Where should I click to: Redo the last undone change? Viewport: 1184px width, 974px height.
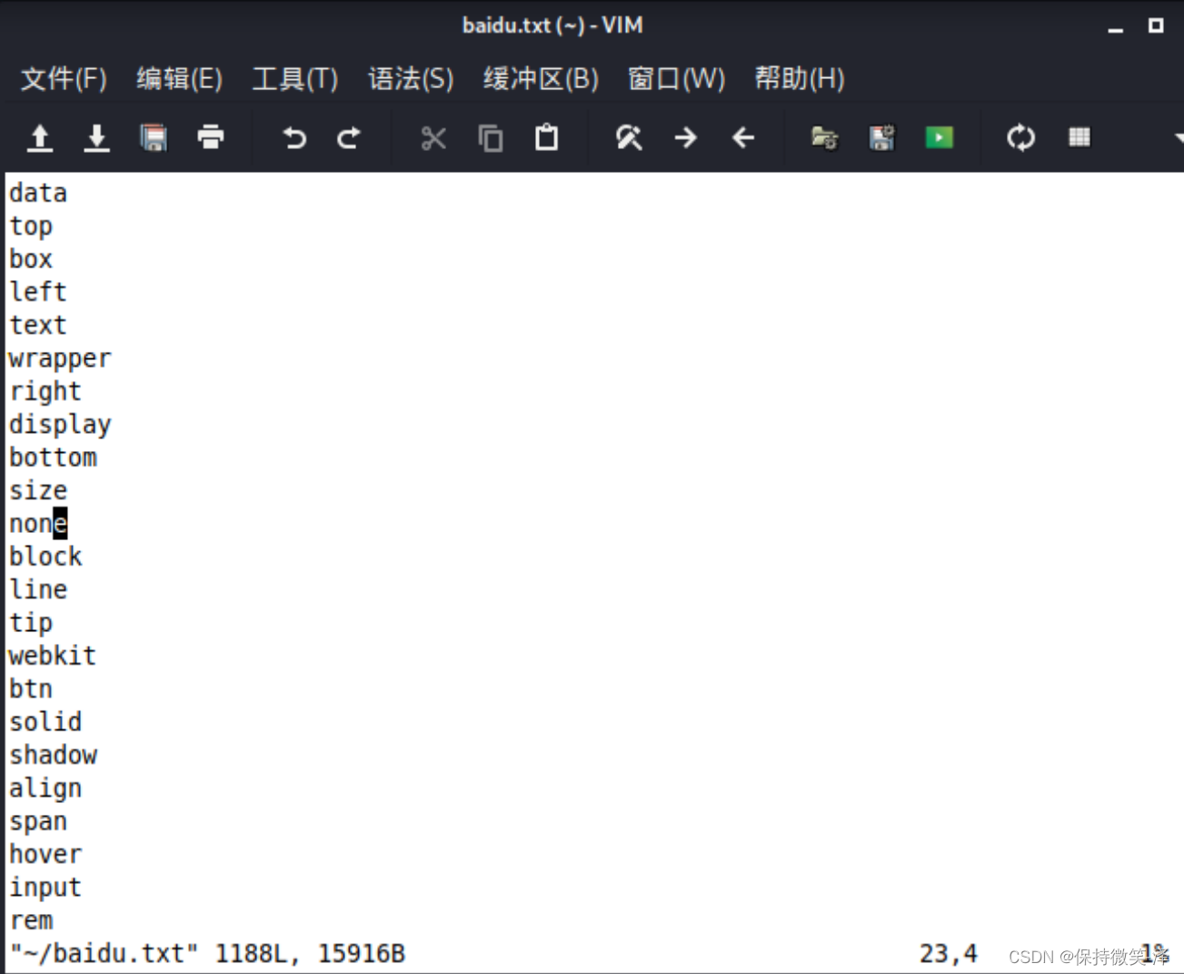[349, 138]
